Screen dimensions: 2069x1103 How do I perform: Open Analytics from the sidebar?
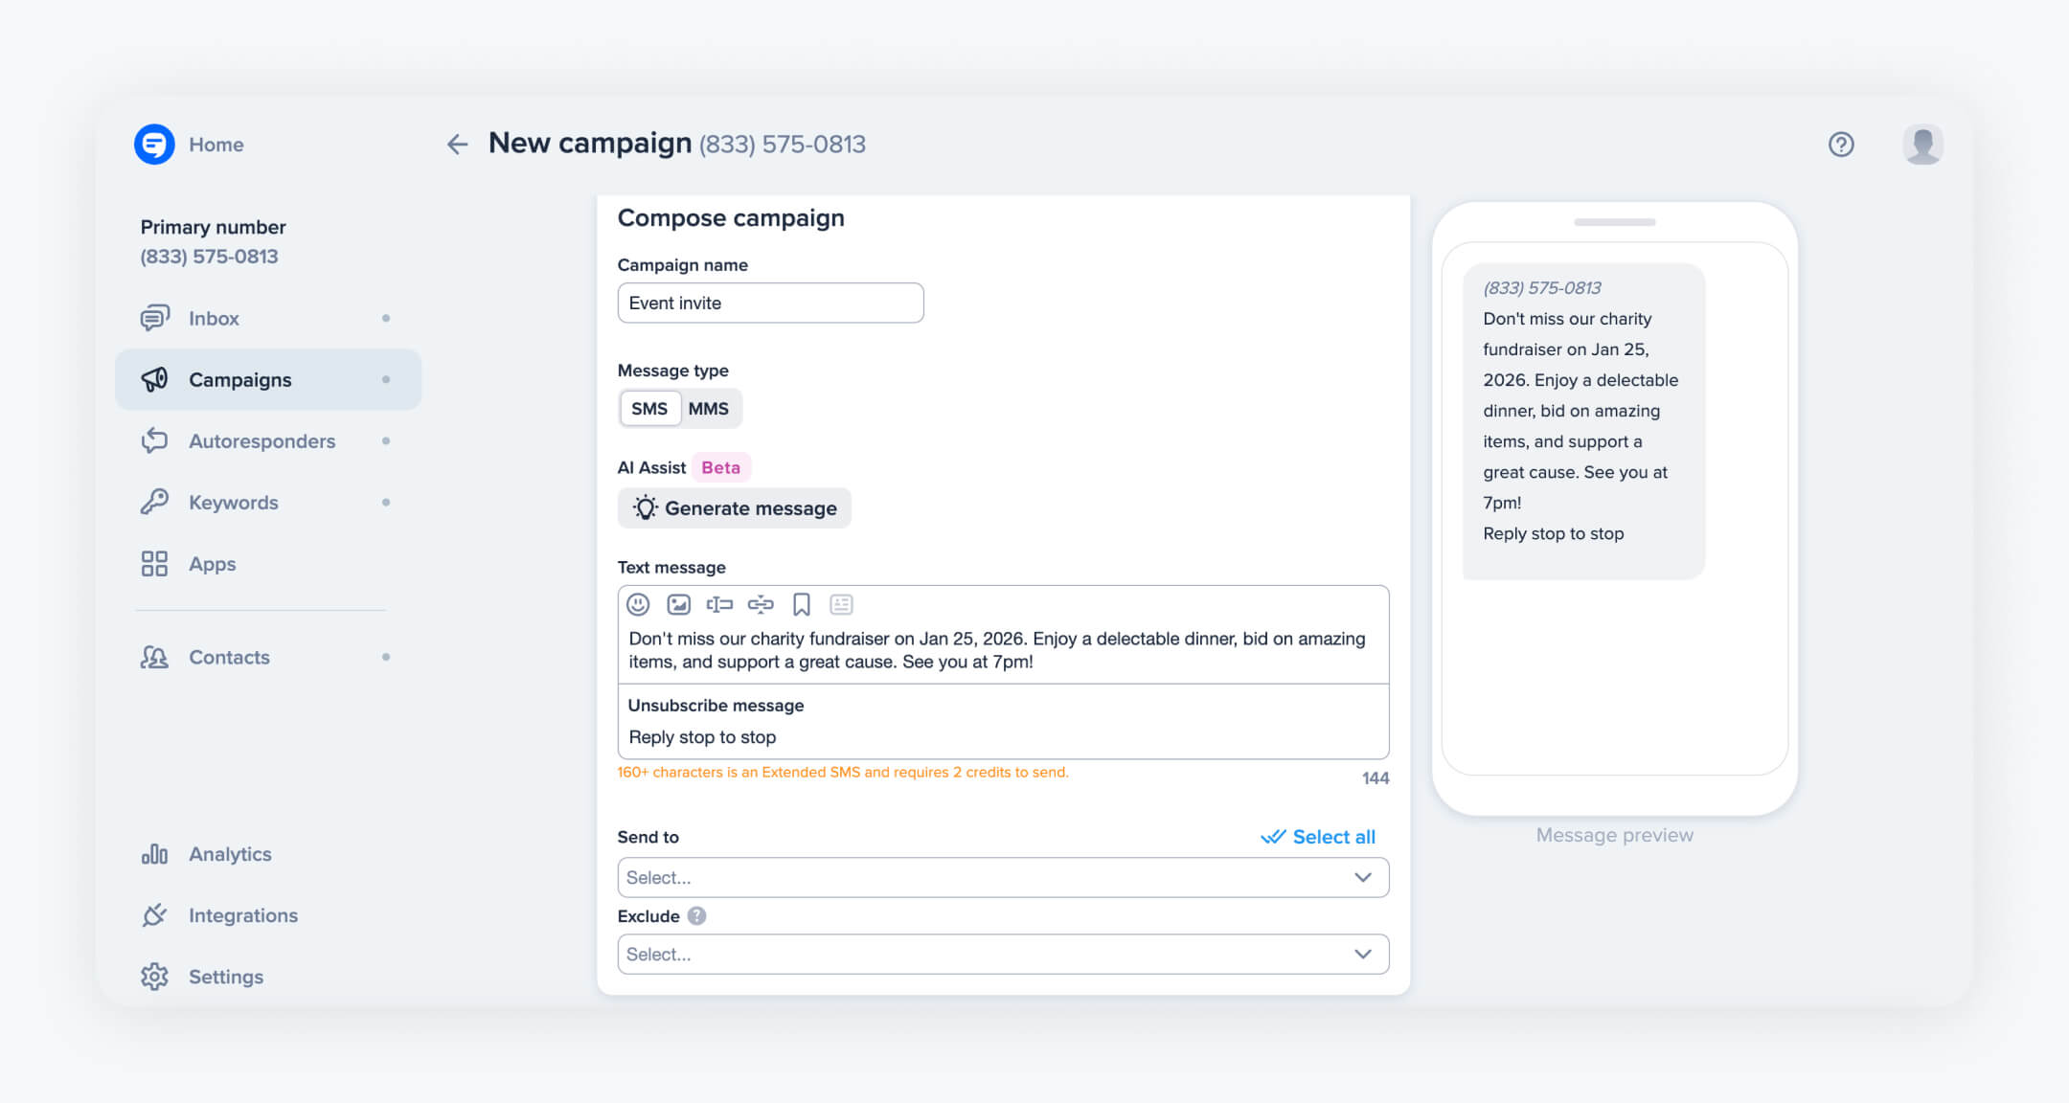tap(230, 854)
